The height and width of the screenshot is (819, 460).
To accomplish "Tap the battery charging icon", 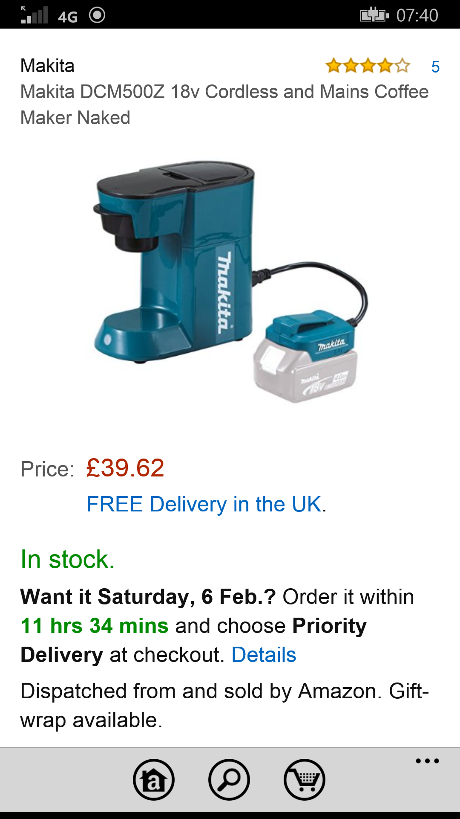I will coord(374,15).
